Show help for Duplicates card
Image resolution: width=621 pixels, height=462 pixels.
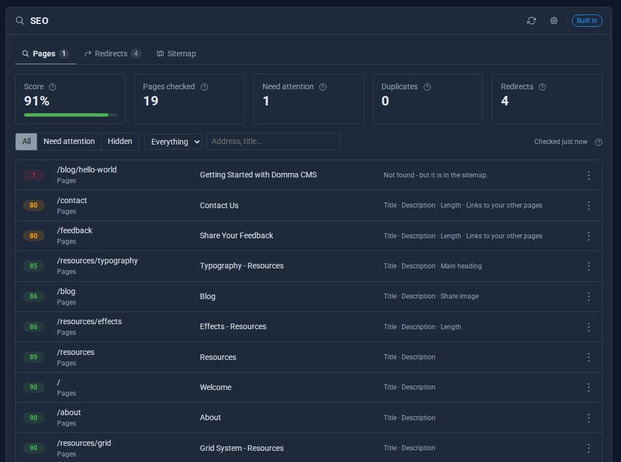coord(427,87)
